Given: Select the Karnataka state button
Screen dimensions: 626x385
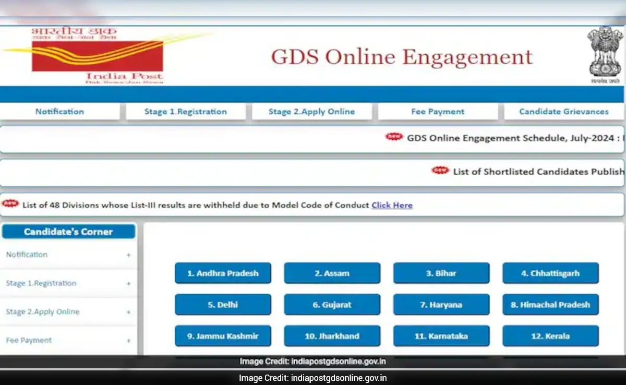Looking at the screenshot, I should pos(441,336).
